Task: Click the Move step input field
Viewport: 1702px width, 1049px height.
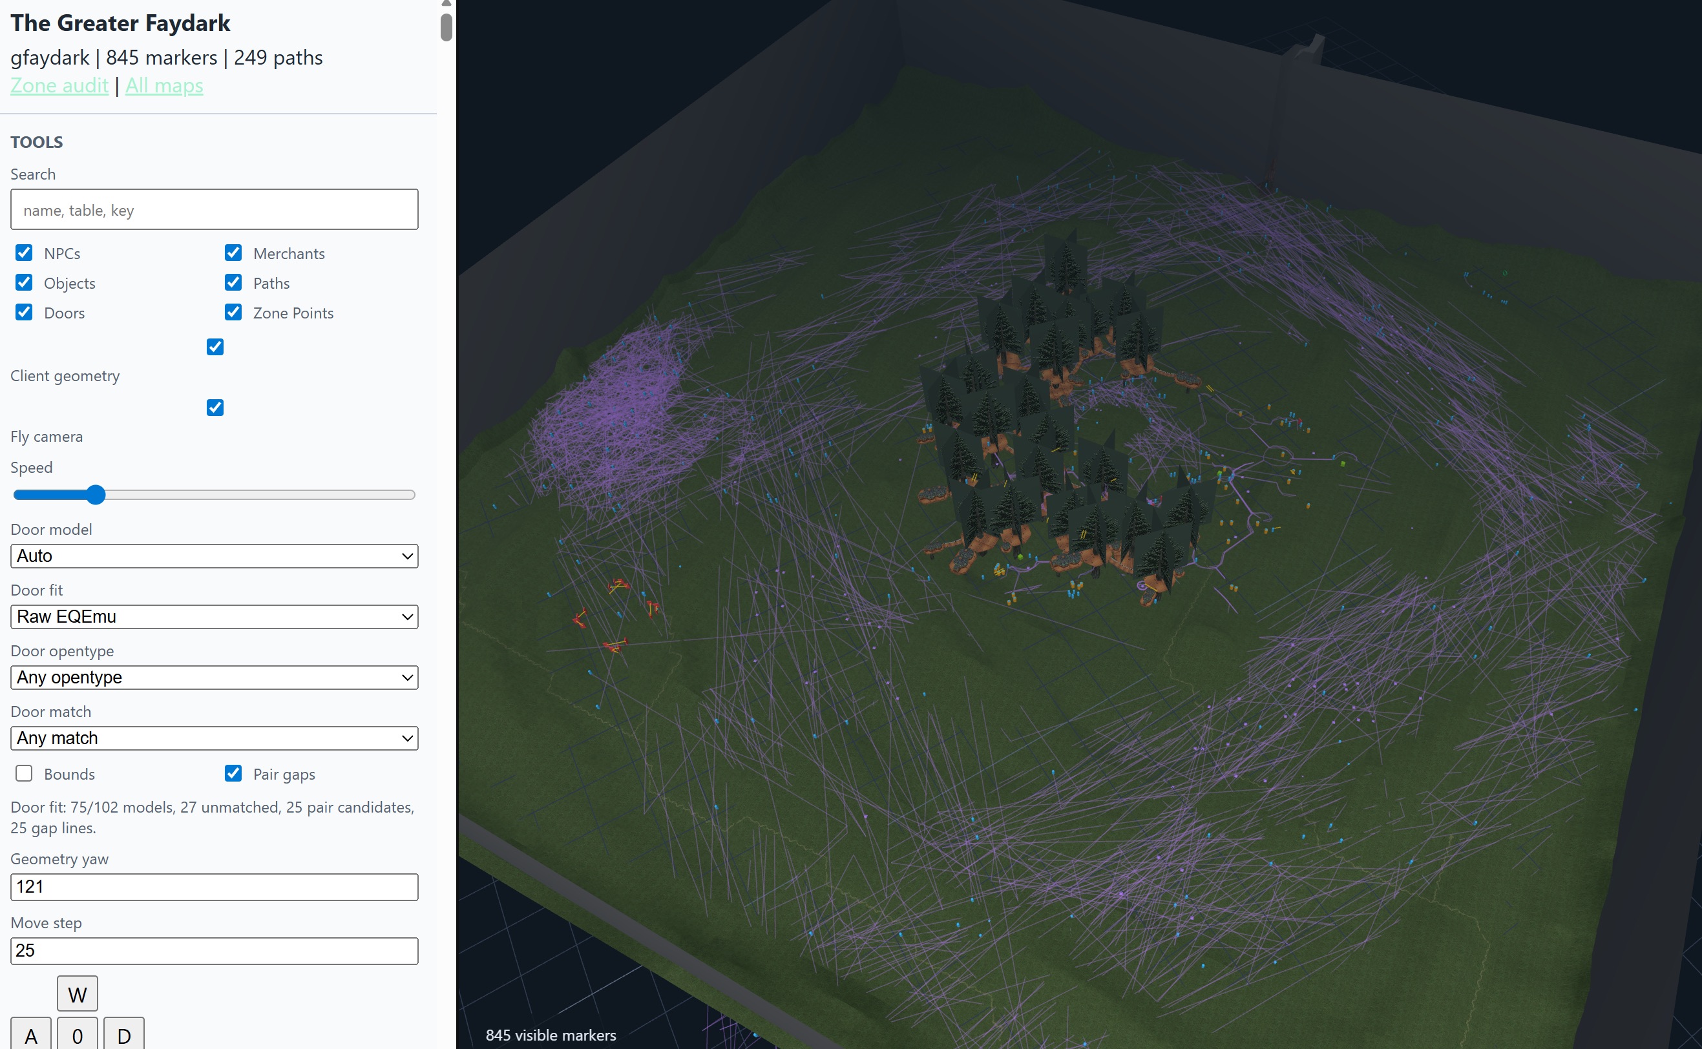Action: pos(214,951)
